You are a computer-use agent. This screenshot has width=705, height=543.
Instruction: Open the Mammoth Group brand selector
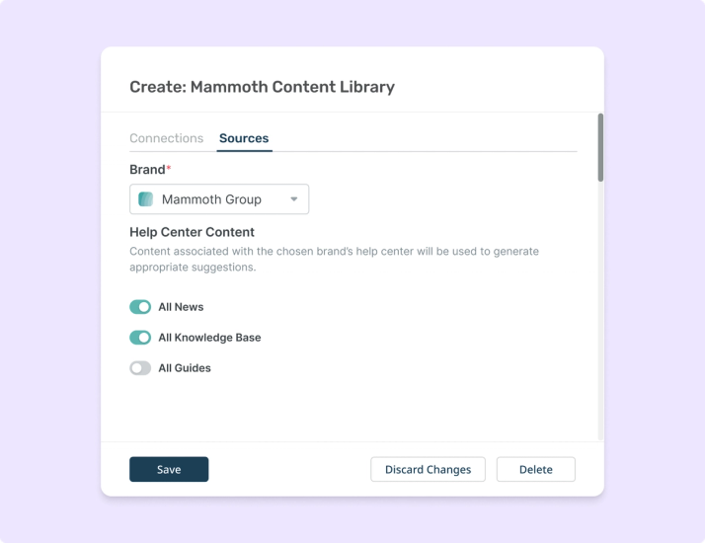point(219,199)
